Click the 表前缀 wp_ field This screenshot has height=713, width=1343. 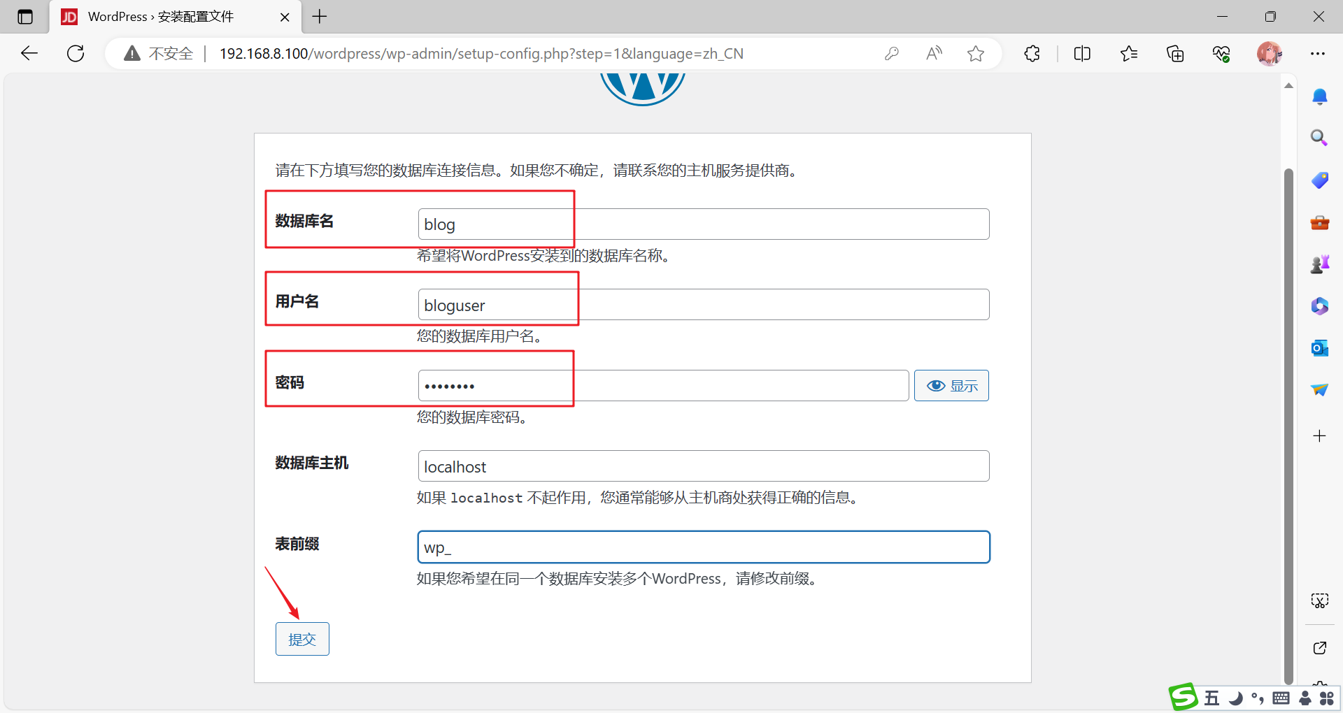(x=704, y=547)
